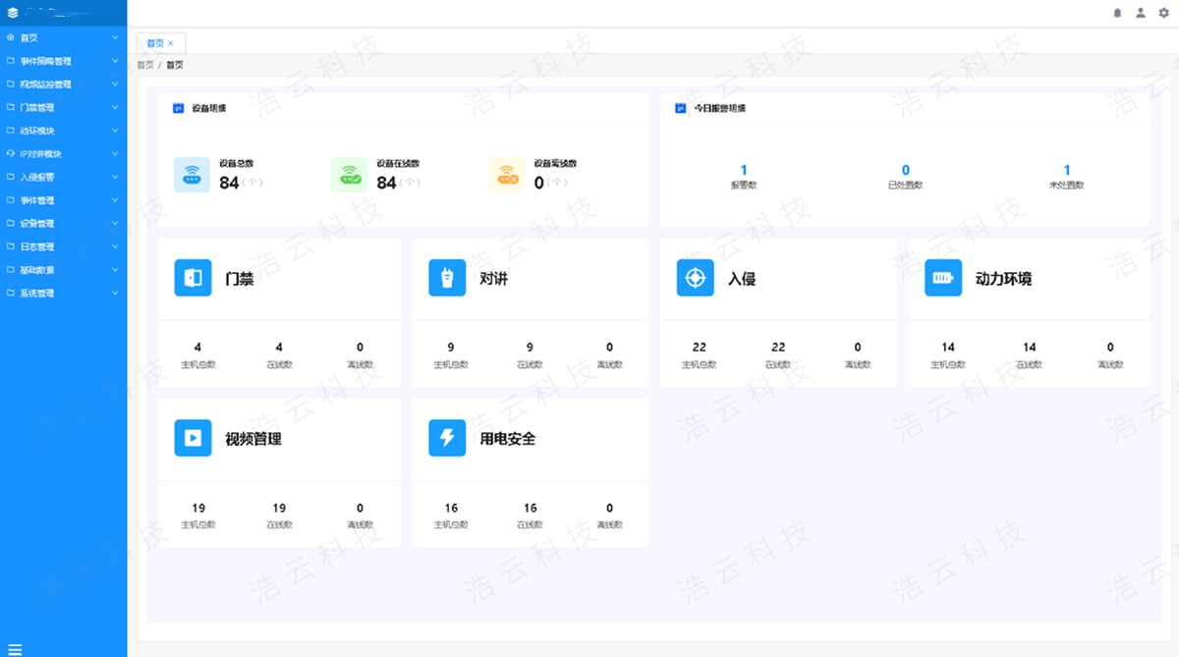The image size is (1179, 657).
Task: Open the settings gear icon
Action: 1163,12
